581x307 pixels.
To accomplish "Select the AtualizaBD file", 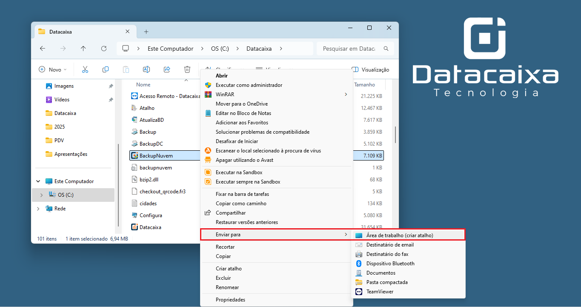I will click(x=152, y=120).
